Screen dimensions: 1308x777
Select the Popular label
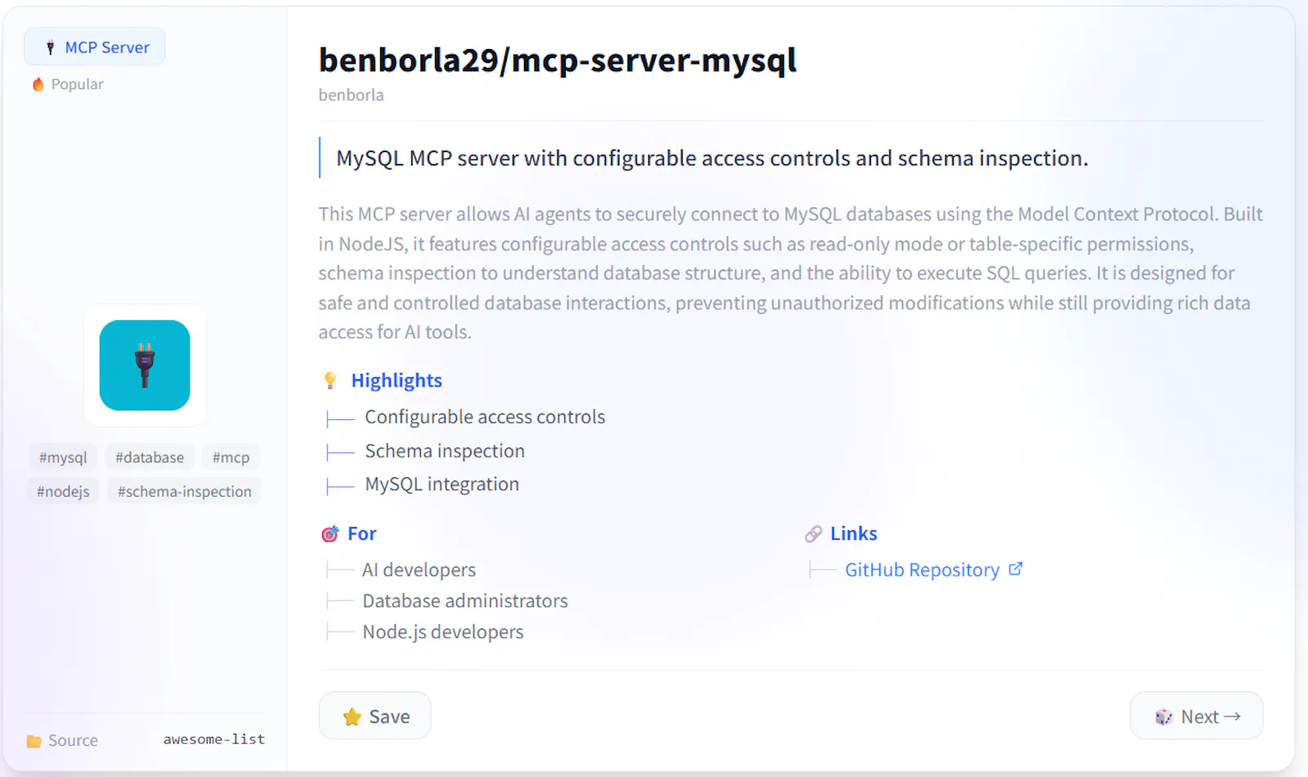pyautogui.click(x=77, y=84)
